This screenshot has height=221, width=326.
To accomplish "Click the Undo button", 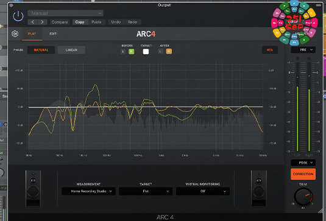I will click(116, 22).
